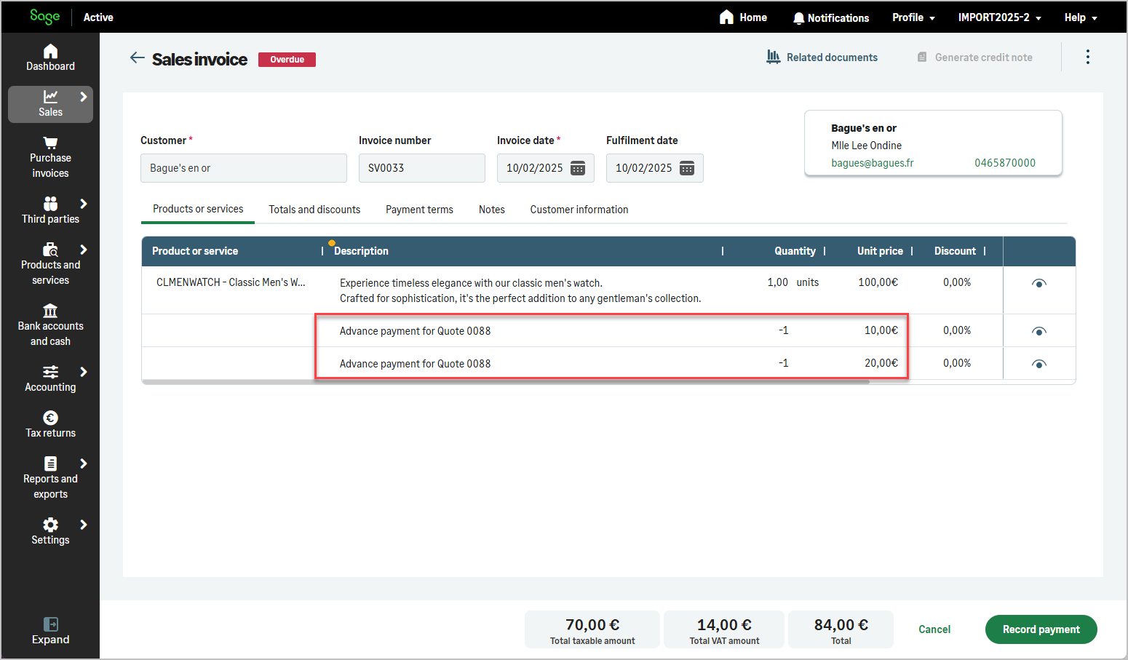Click the Cancel link
Screen dimensions: 1128x660
pos(934,629)
